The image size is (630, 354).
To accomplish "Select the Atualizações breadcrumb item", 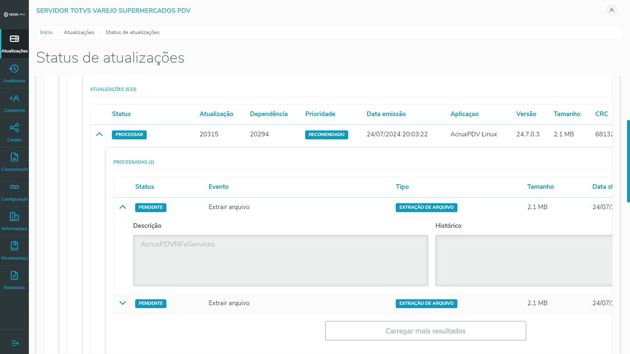I will point(79,32).
